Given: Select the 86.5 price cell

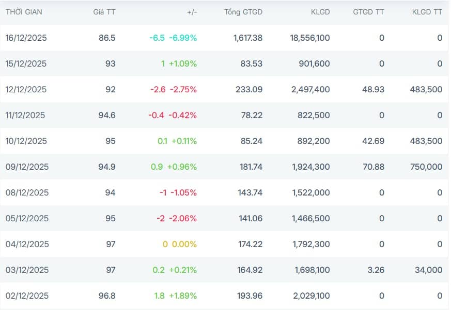Looking at the screenshot, I should [x=107, y=38].
